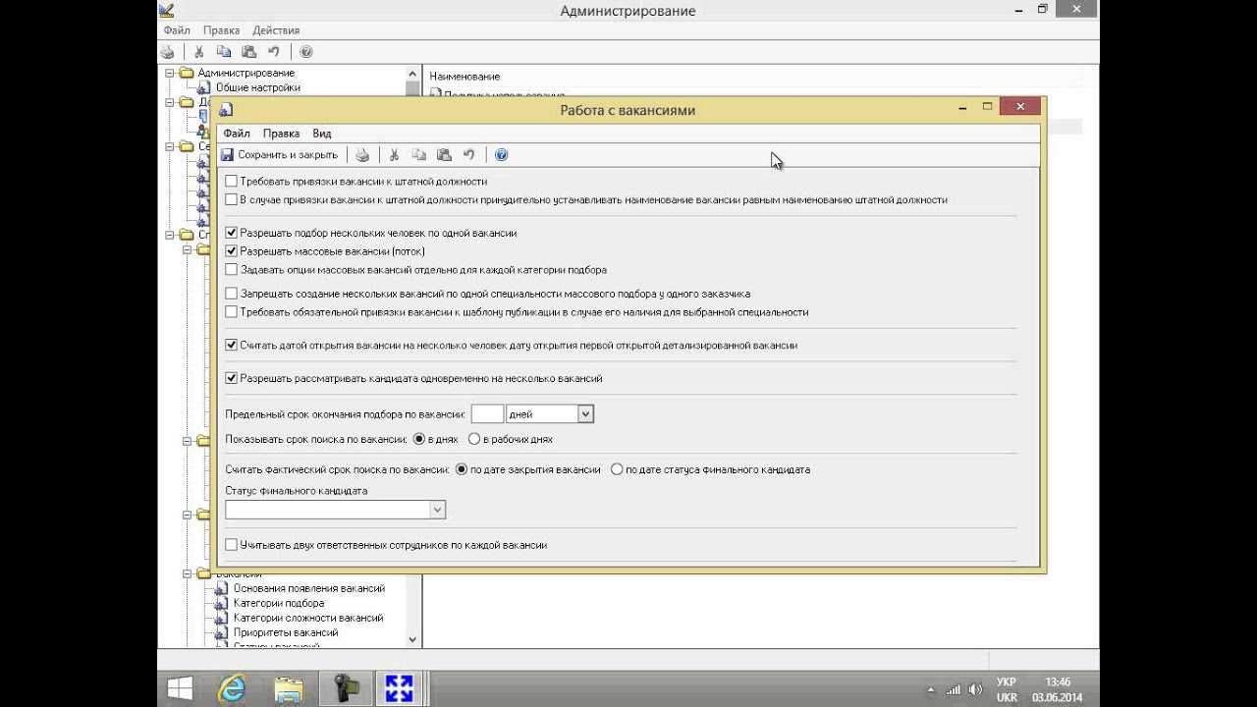Open the дней units dropdown
This screenshot has height=707, width=1257.
pyautogui.click(x=585, y=414)
